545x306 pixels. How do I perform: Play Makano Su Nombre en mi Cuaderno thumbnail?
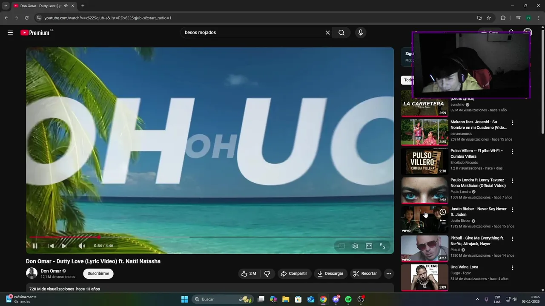425,132
